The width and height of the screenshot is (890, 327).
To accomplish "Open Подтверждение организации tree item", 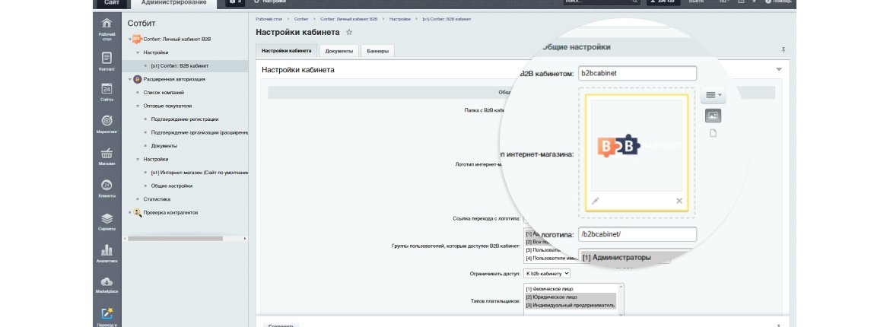I will (199, 133).
